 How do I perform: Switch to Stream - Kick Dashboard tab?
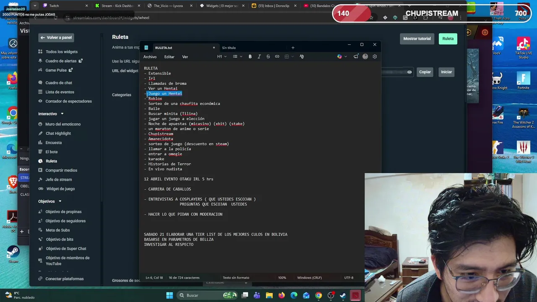[x=118, y=6]
